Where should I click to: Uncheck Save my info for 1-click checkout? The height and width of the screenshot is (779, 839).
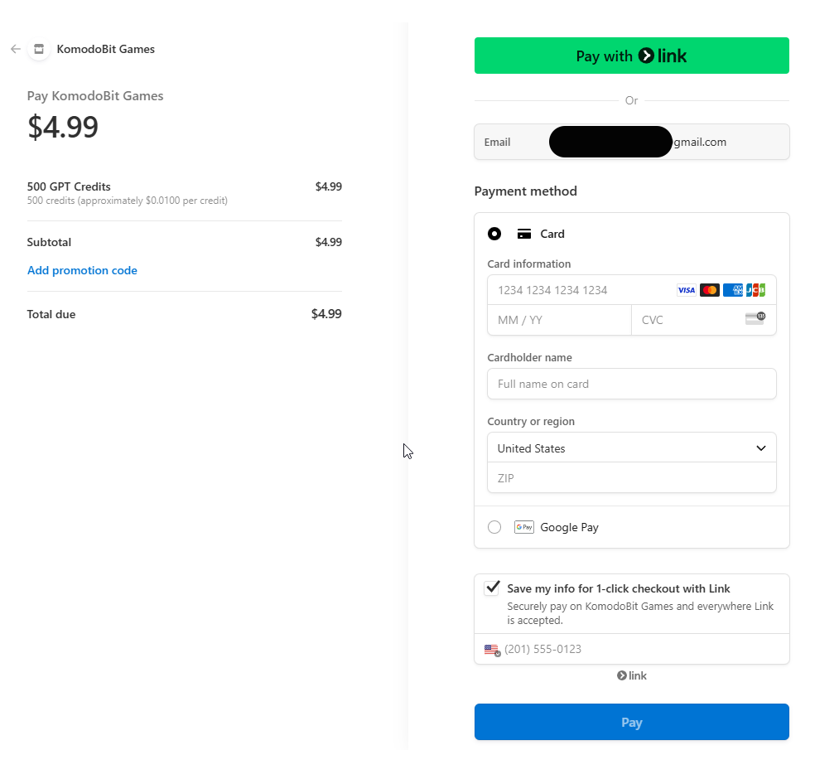492,588
